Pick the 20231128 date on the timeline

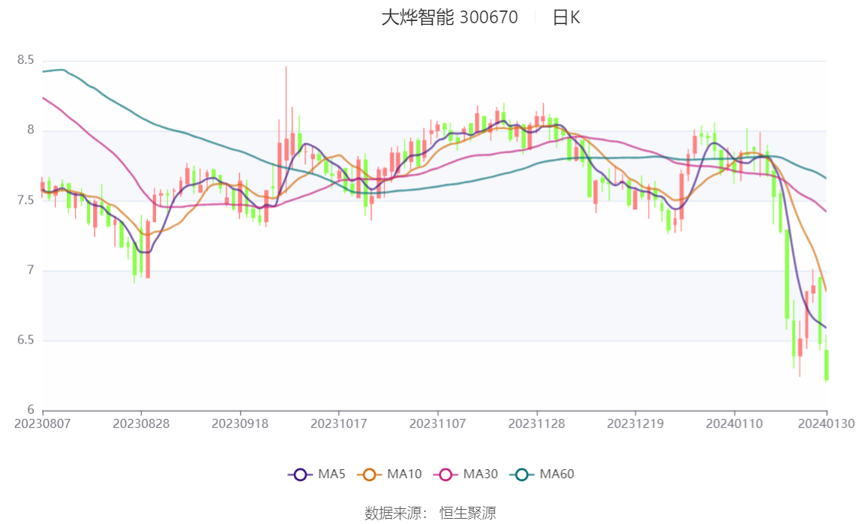536,424
